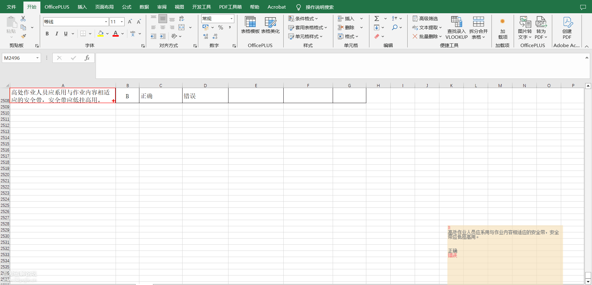Click the Clear eraser icon

click(376, 36)
